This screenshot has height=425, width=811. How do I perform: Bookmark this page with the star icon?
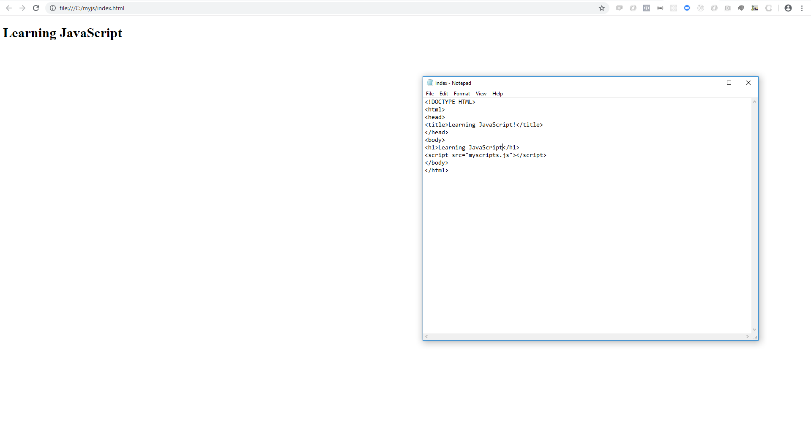(x=602, y=8)
